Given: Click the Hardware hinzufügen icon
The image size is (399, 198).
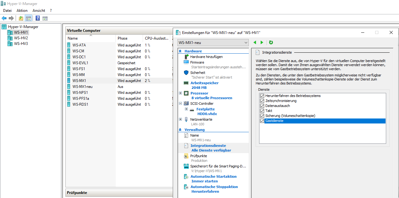Looking at the screenshot, I should 186,57.
